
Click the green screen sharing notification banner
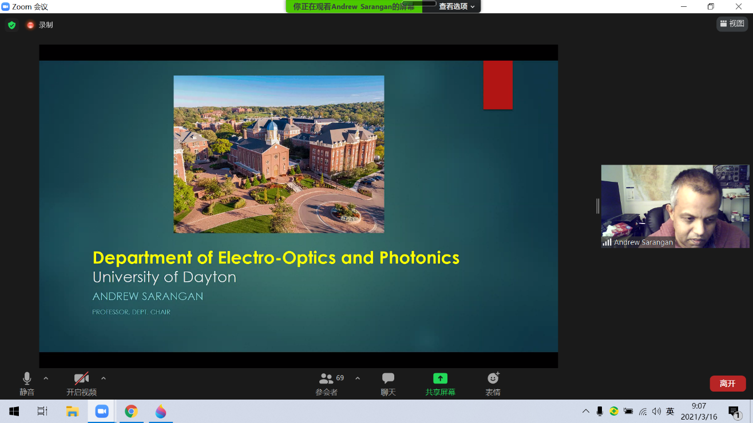[x=354, y=6]
